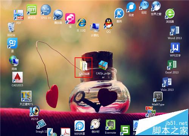
Task: Open the 天正建筑TS shortcut
Action: (26, 96)
